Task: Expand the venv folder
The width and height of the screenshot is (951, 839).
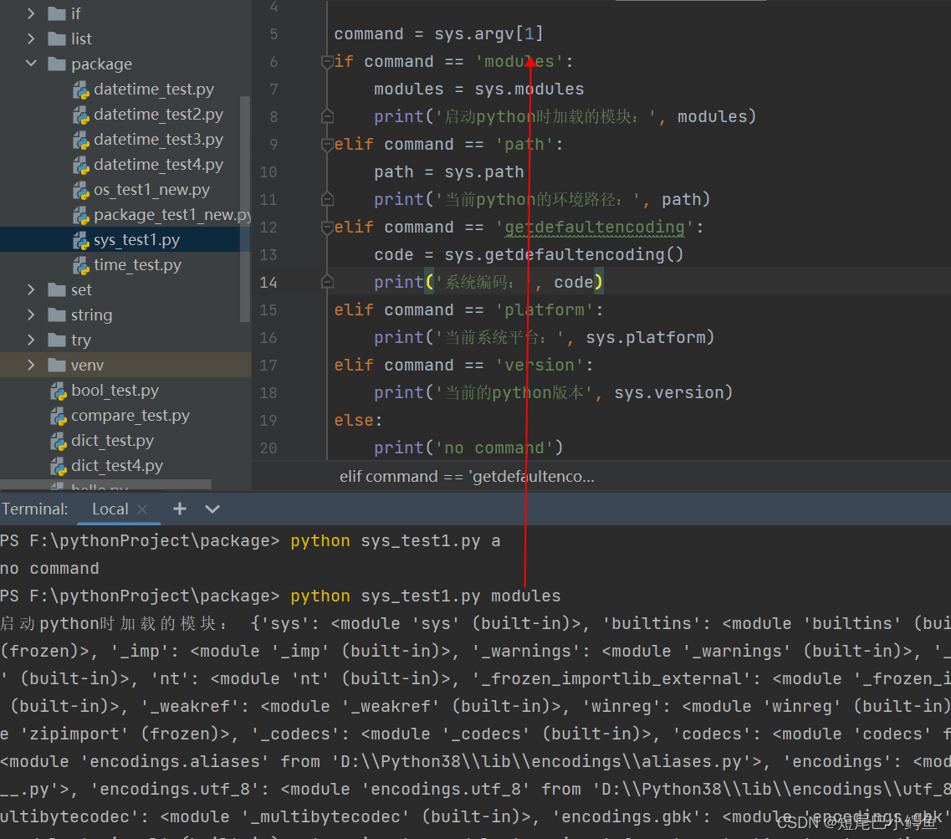Action: 32,366
